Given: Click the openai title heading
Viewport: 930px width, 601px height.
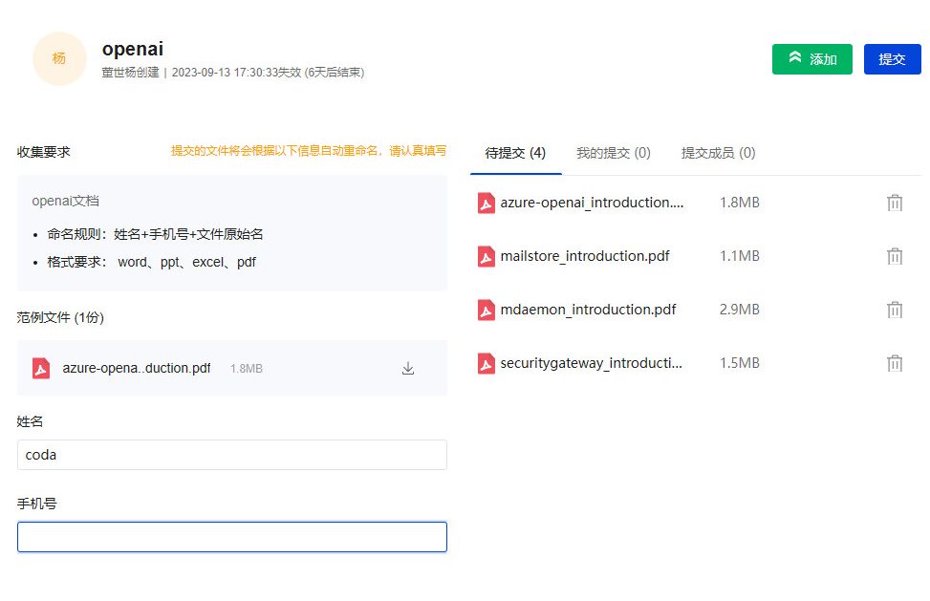Looking at the screenshot, I should coord(133,49).
